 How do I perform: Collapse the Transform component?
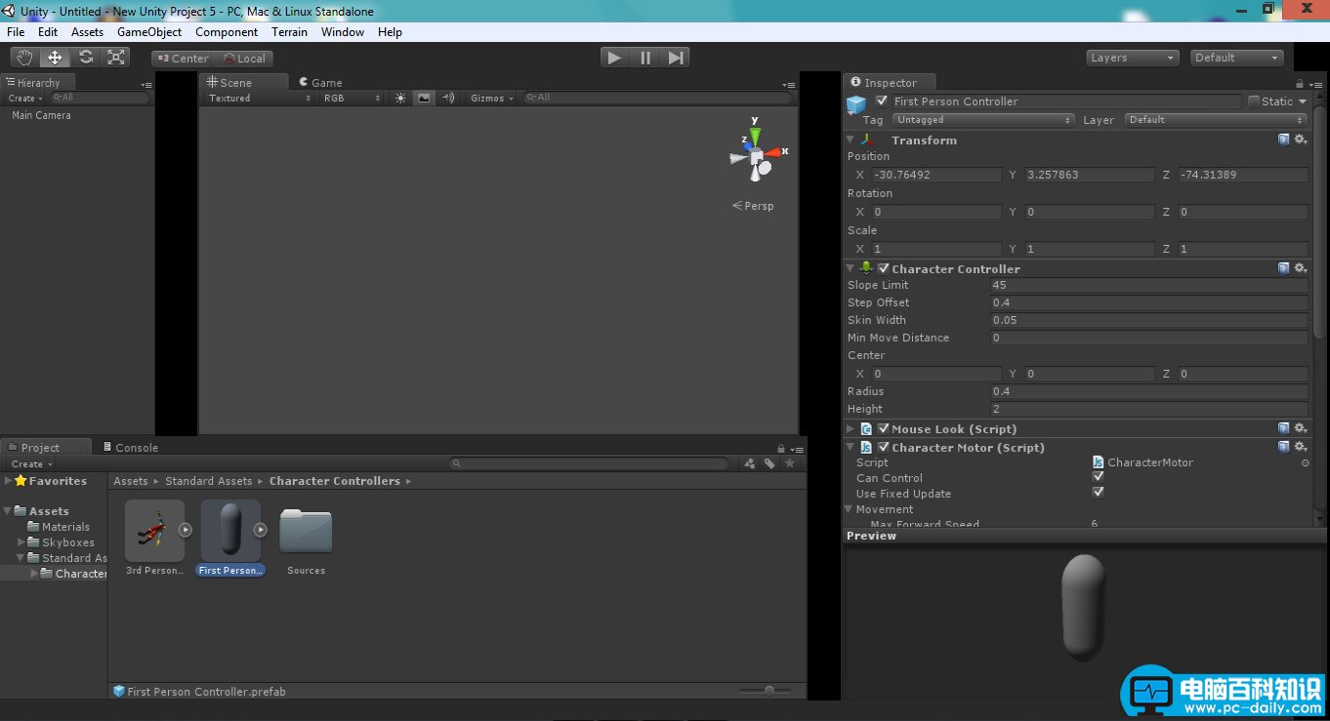click(x=850, y=140)
